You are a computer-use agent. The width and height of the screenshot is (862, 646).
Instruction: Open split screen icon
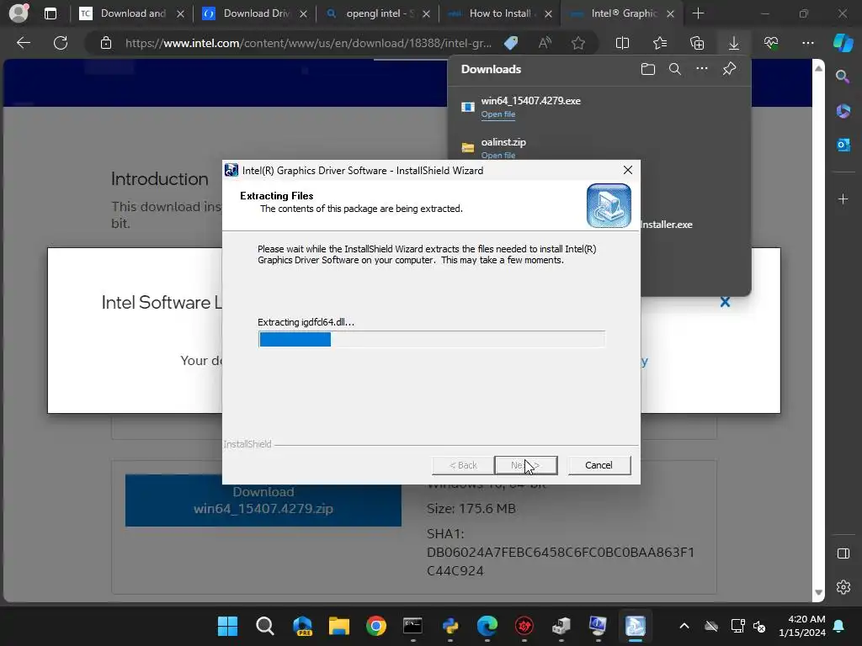[x=622, y=43]
